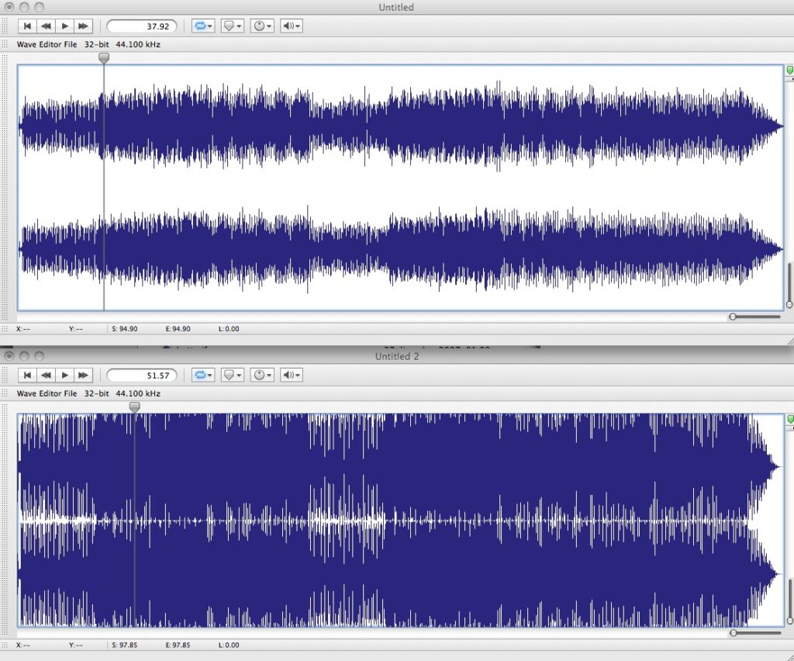The width and height of the screenshot is (794, 661).
Task: Click lower channel waveform in Untitled window
Action: [400, 249]
